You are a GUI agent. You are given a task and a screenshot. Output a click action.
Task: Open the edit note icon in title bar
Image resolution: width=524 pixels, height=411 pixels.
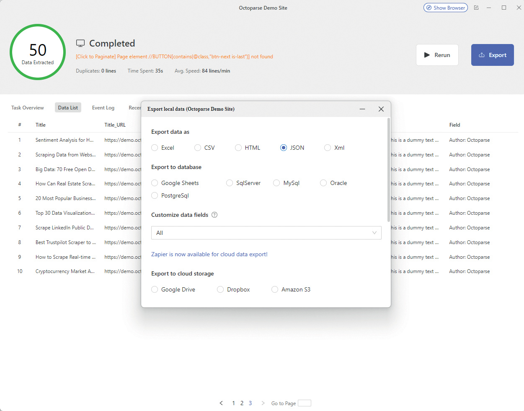[476, 8]
